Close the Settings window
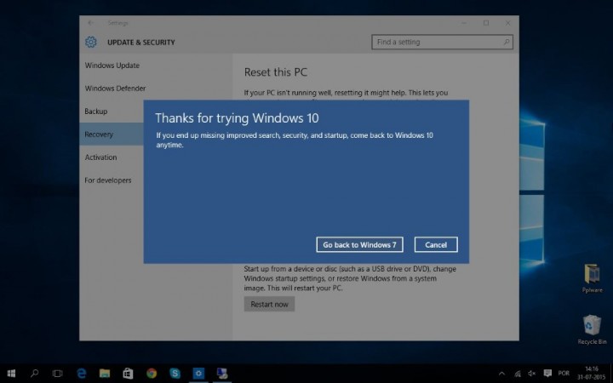Image resolution: width=613 pixels, height=383 pixels. (x=507, y=23)
